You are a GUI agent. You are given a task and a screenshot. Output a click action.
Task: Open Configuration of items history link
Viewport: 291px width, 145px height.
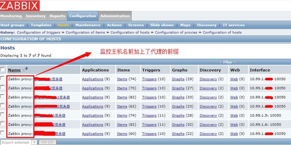(x=85, y=33)
